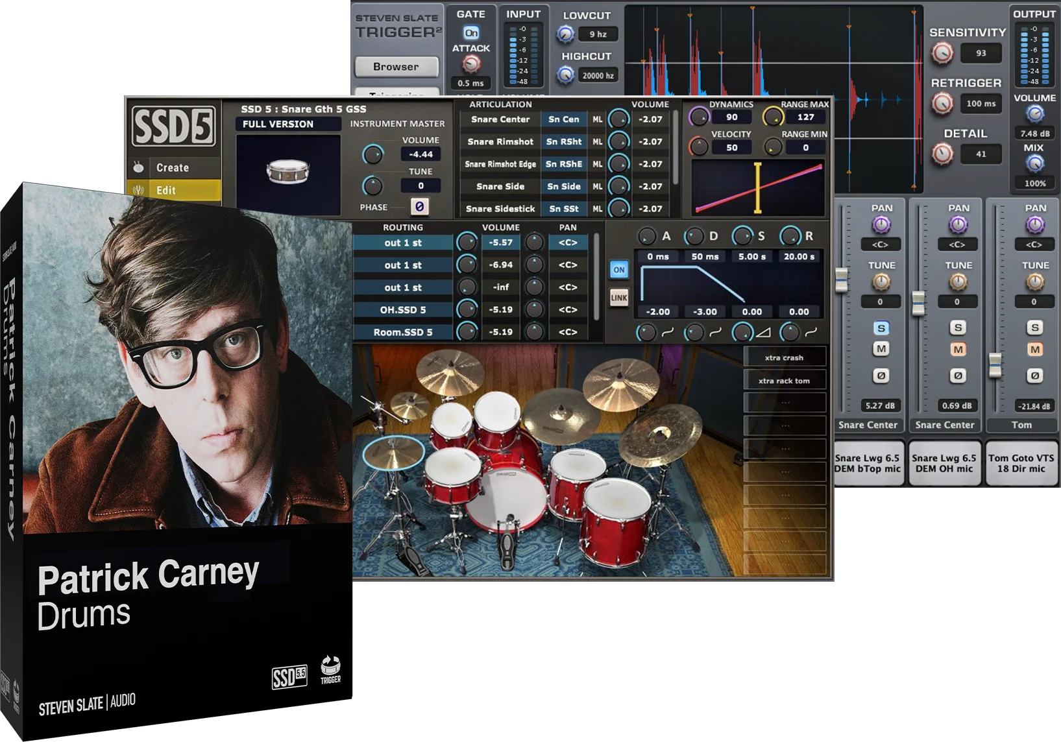Open the Sn Cen mapping dropdown
The height and width of the screenshot is (742, 1061).
tap(563, 119)
